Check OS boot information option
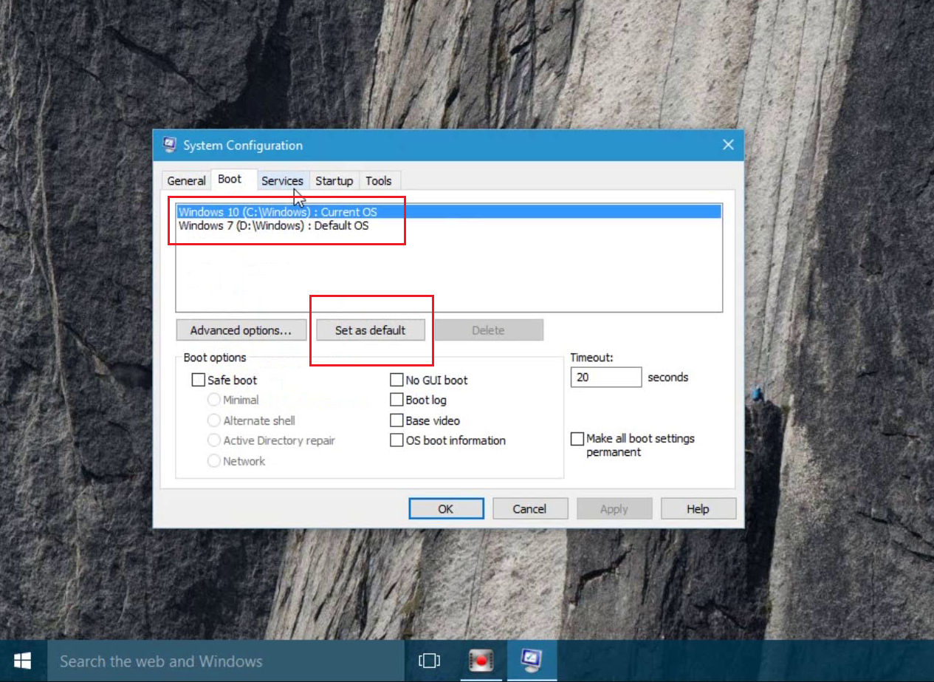Image resolution: width=934 pixels, height=682 pixels. click(396, 440)
